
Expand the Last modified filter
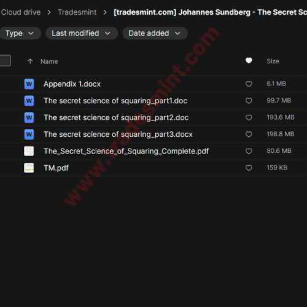82,33
